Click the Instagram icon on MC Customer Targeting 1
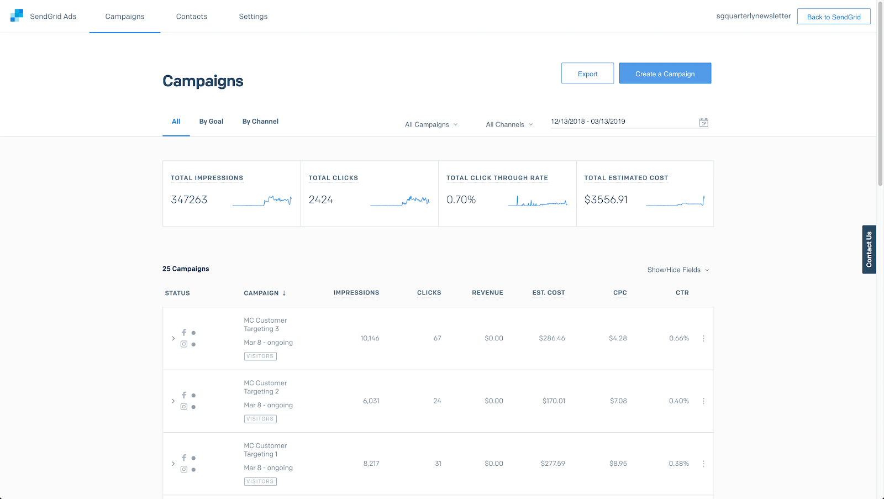 coord(184,469)
